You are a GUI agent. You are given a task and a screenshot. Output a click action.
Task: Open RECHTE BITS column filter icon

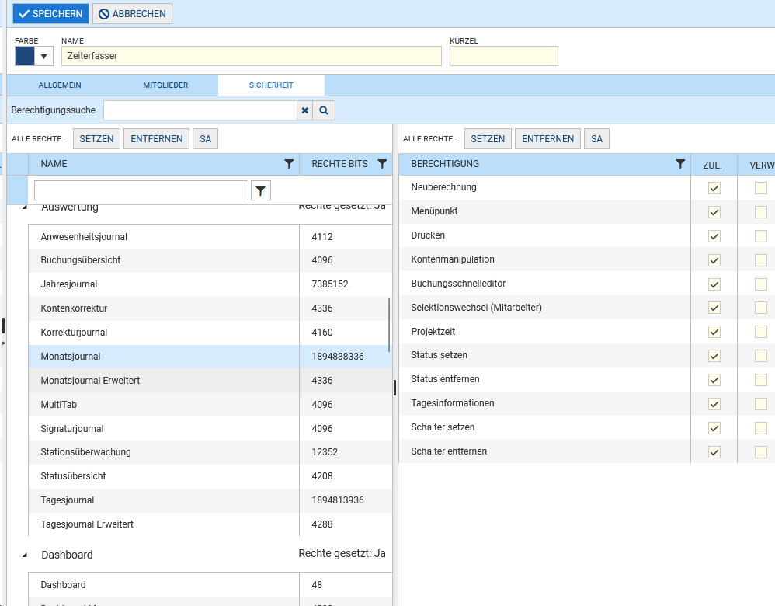coord(382,164)
